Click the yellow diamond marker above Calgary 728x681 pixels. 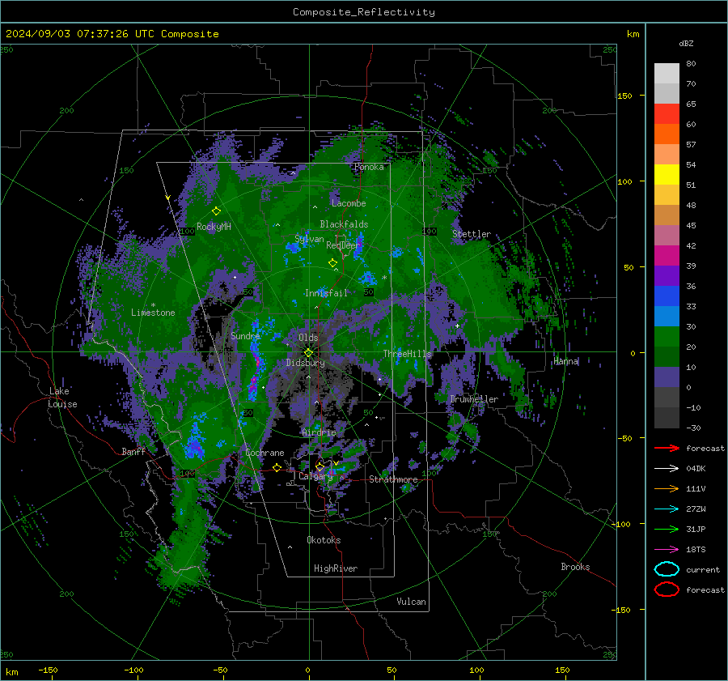320,466
